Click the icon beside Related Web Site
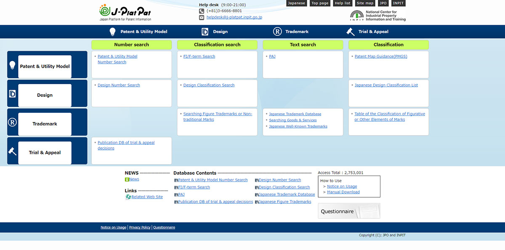Viewport: 505px width, 250px height. (128, 197)
